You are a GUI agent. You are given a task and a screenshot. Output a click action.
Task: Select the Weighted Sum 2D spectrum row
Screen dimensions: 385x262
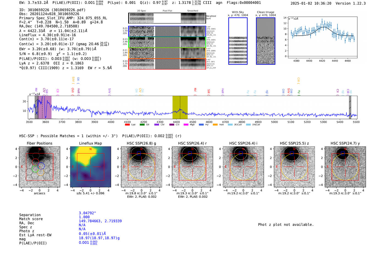click(167, 18)
